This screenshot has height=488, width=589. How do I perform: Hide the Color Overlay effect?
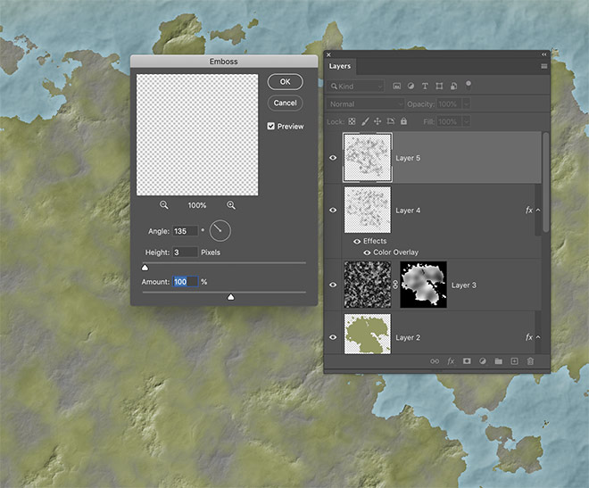[367, 252]
